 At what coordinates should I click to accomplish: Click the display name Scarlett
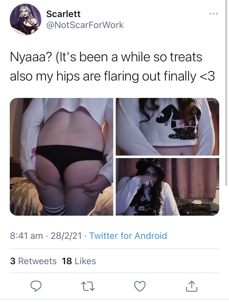click(64, 14)
